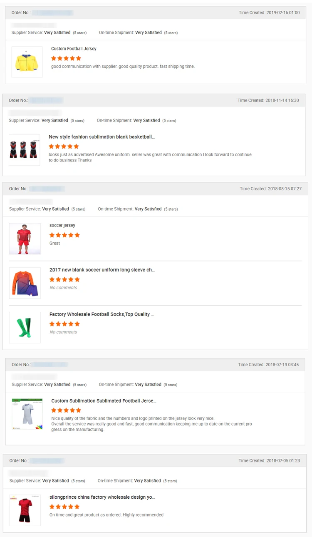This screenshot has width=312, height=537.
Task: Click the basketball uniform product thumbnail
Action: (x=24, y=150)
